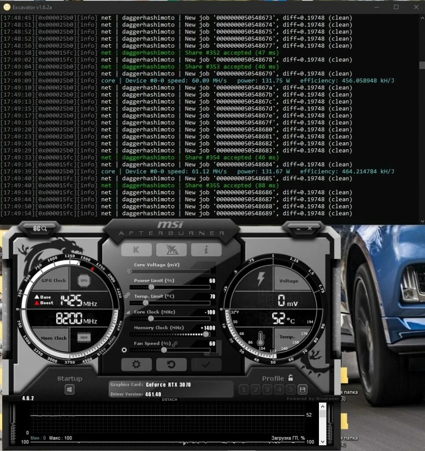The width and height of the screenshot is (425, 451).
Task: Click the '8200 MHz' memory clock readout
Action: pos(76,319)
